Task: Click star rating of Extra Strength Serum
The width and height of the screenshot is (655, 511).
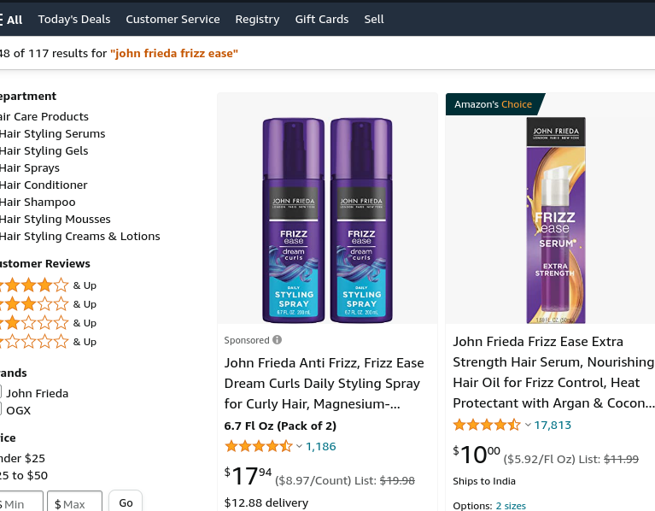Action: (486, 425)
